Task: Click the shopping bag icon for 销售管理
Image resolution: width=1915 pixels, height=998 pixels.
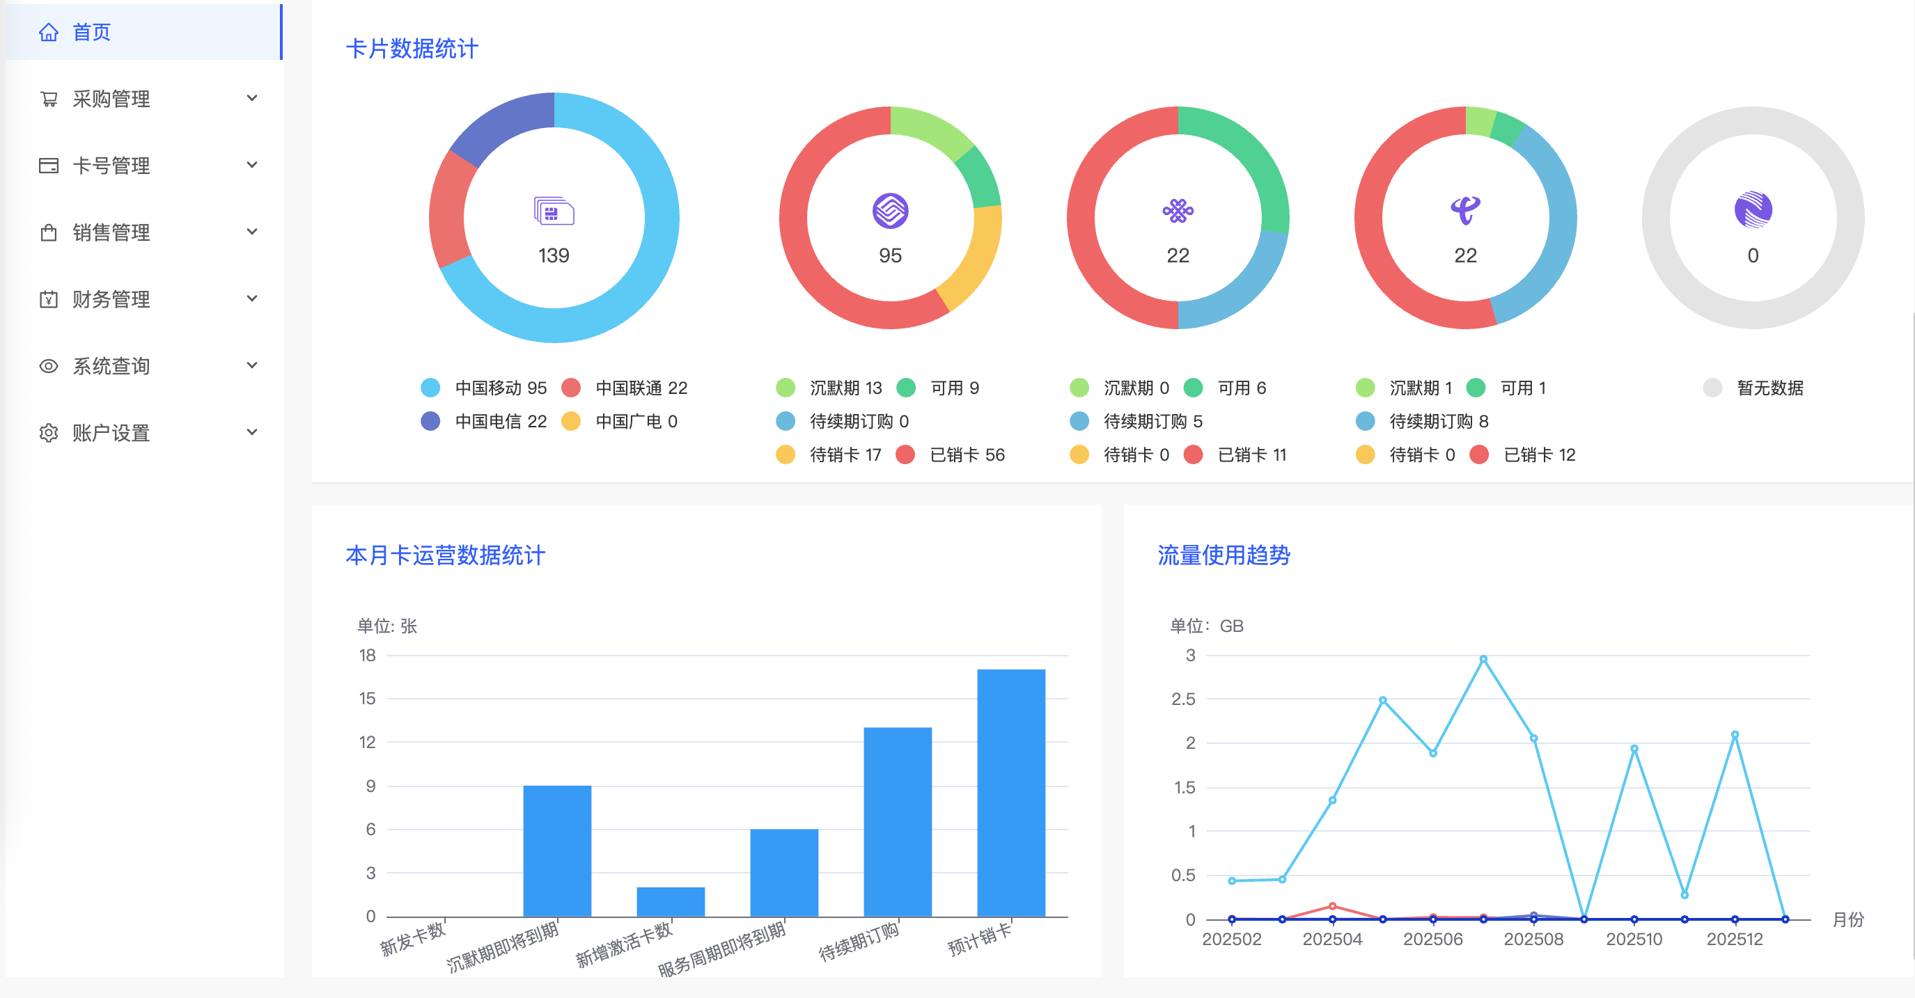Action: (48, 232)
